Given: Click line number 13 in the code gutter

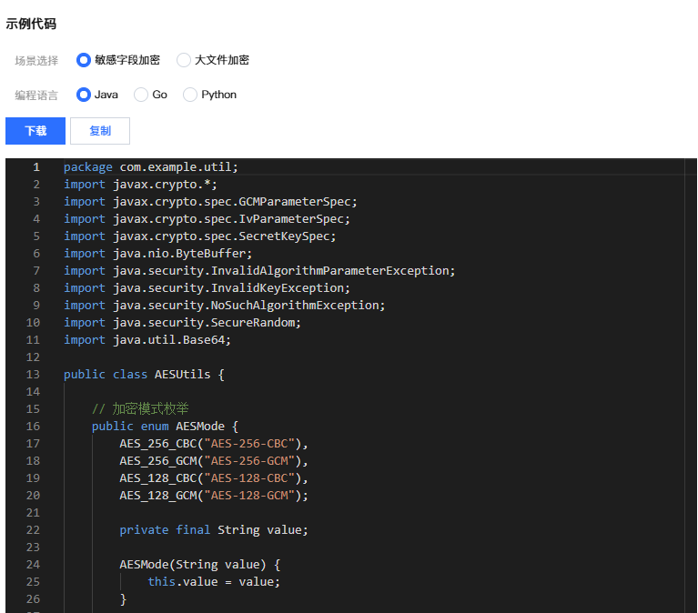Looking at the screenshot, I should click(x=34, y=375).
